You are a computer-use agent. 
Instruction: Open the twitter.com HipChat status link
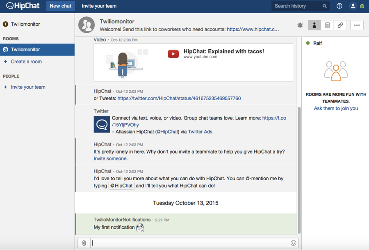(x=179, y=98)
